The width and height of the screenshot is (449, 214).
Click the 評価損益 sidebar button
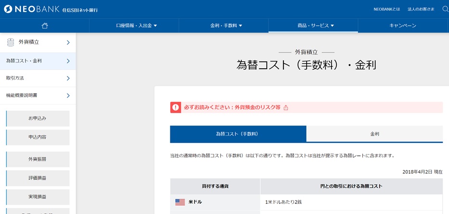[38, 178]
